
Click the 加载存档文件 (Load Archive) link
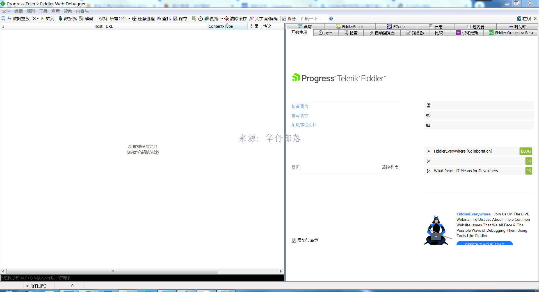[304, 125]
